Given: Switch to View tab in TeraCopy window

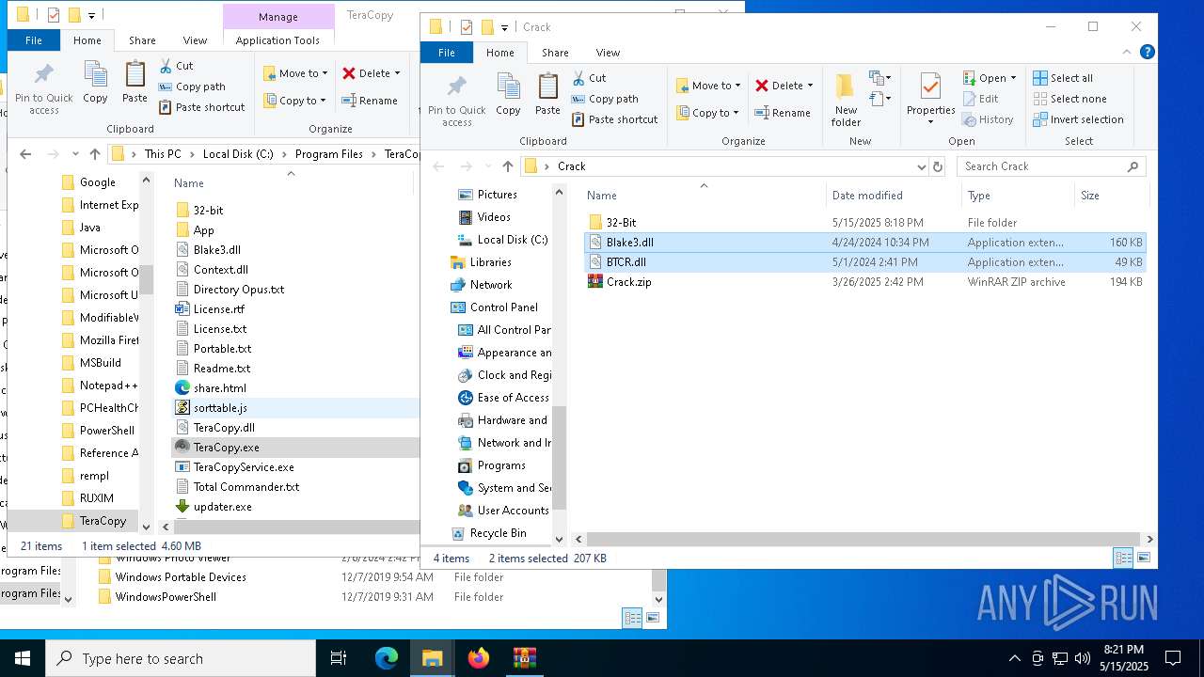Looking at the screenshot, I should click(195, 40).
